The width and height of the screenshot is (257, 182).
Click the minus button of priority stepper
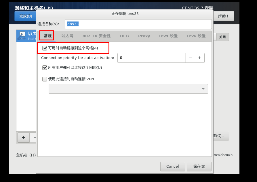[190, 58]
